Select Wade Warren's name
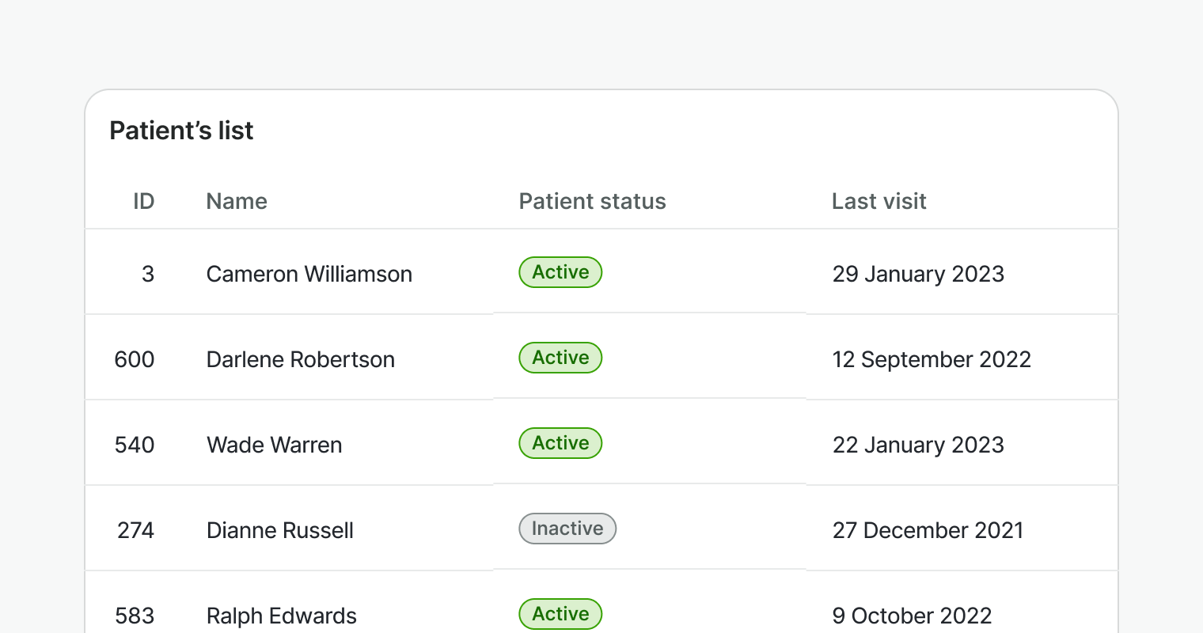1203x633 pixels. click(x=274, y=445)
